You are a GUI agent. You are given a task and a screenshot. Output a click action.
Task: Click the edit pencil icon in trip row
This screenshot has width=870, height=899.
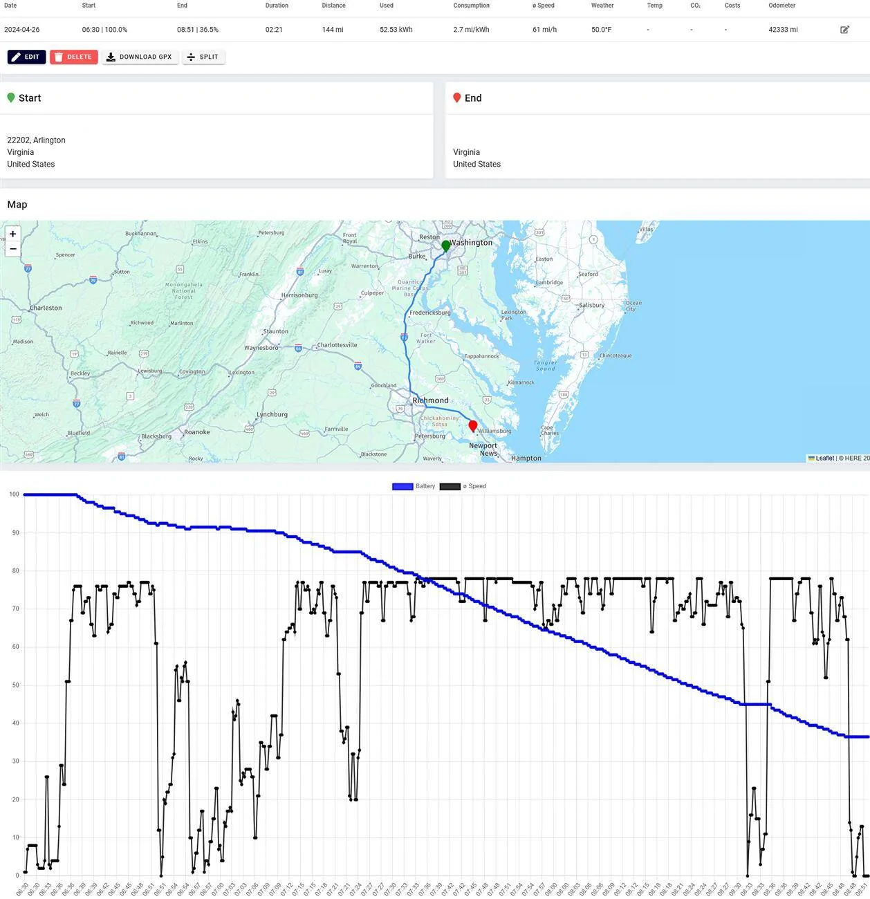[844, 30]
